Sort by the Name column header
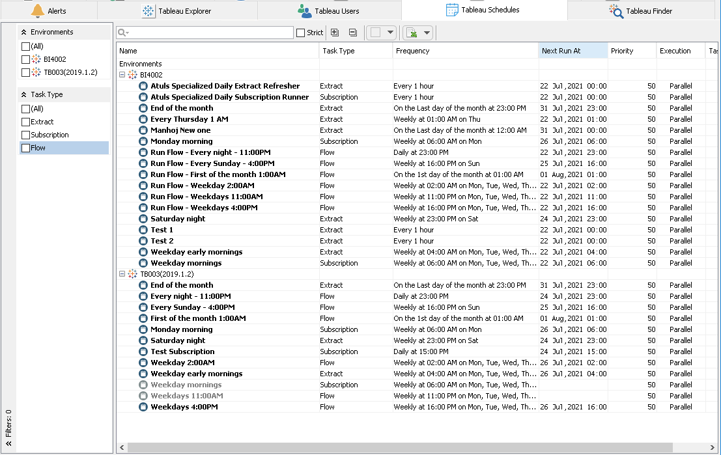This screenshot has width=721, height=455. pyautogui.click(x=218, y=51)
